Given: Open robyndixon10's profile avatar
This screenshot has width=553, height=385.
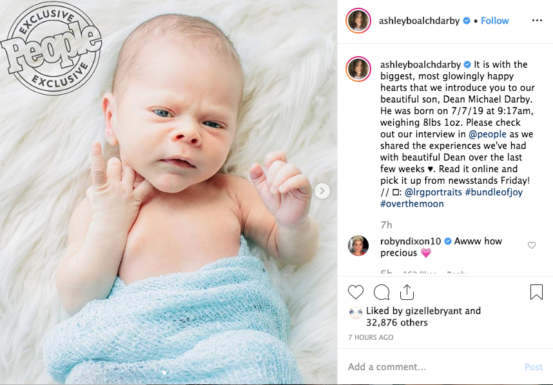Looking at the screenshot, I should click(x=358, y=245).
